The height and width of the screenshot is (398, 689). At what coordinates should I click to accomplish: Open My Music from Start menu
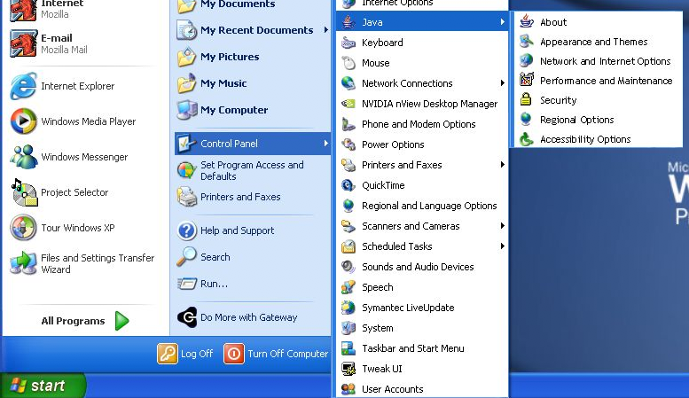[252, 83]
